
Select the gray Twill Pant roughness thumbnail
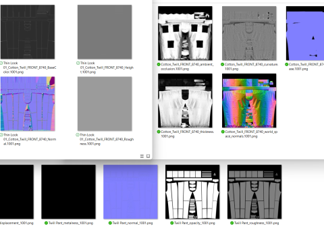(254, 192)
